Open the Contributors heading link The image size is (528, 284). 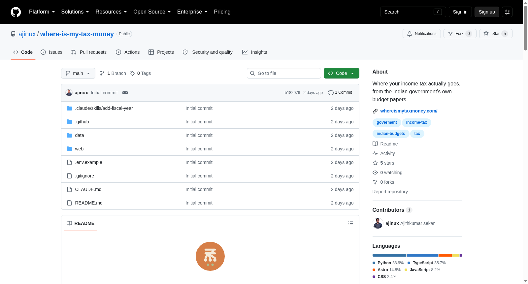(392, 210)
